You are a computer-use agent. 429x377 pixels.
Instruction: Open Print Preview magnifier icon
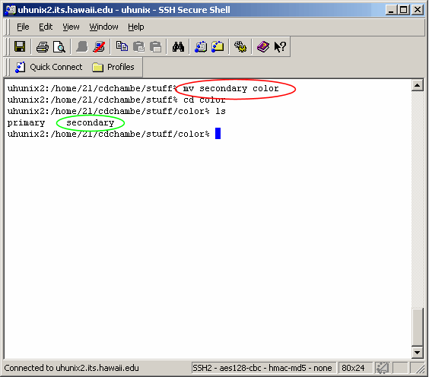(59, 47)
